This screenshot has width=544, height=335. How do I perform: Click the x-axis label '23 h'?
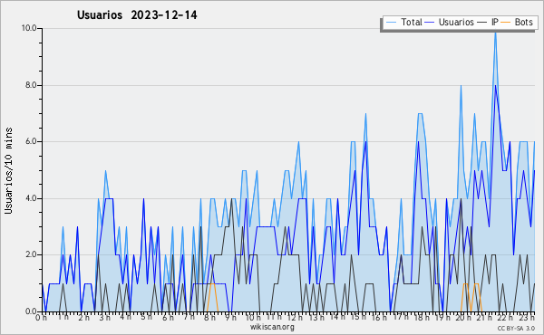tap(527, 318)
